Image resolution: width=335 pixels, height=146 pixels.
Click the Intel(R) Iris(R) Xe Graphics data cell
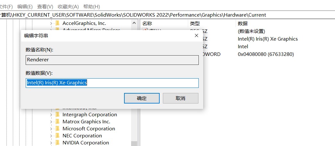[x=268, y=39]
